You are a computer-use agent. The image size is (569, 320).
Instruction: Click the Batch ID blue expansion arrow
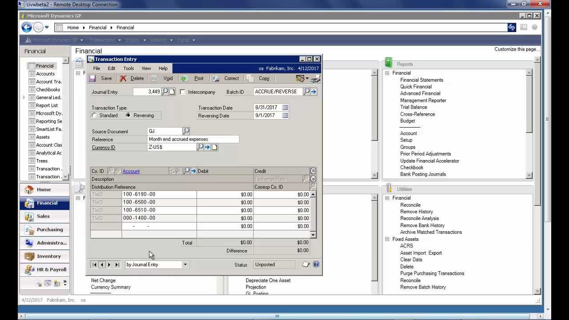tap(313, 92)
